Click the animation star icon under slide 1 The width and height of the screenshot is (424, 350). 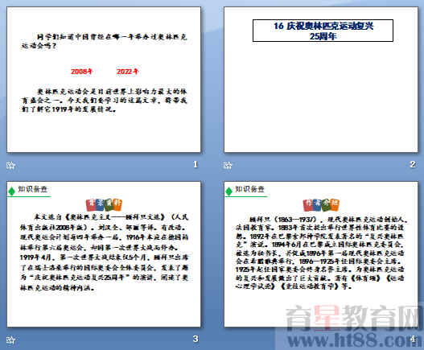[10, 165]
